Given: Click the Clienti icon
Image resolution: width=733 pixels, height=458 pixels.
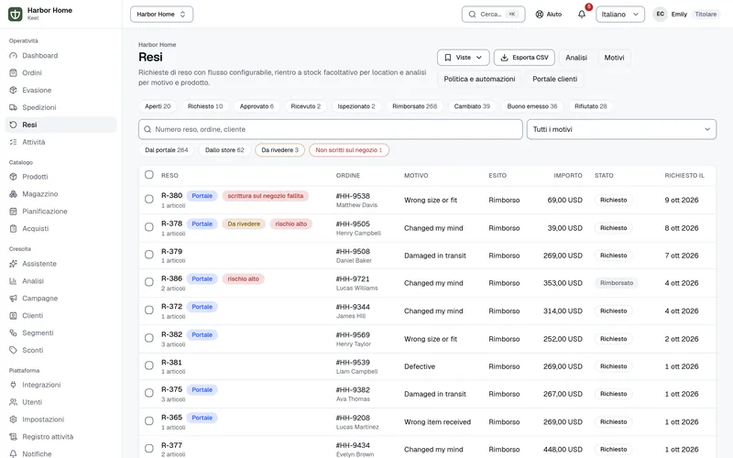Looking at the screenshot, I should 13,315.
